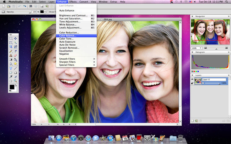
Task: Select the Magic Wand tool
Action: coord(15,43)
